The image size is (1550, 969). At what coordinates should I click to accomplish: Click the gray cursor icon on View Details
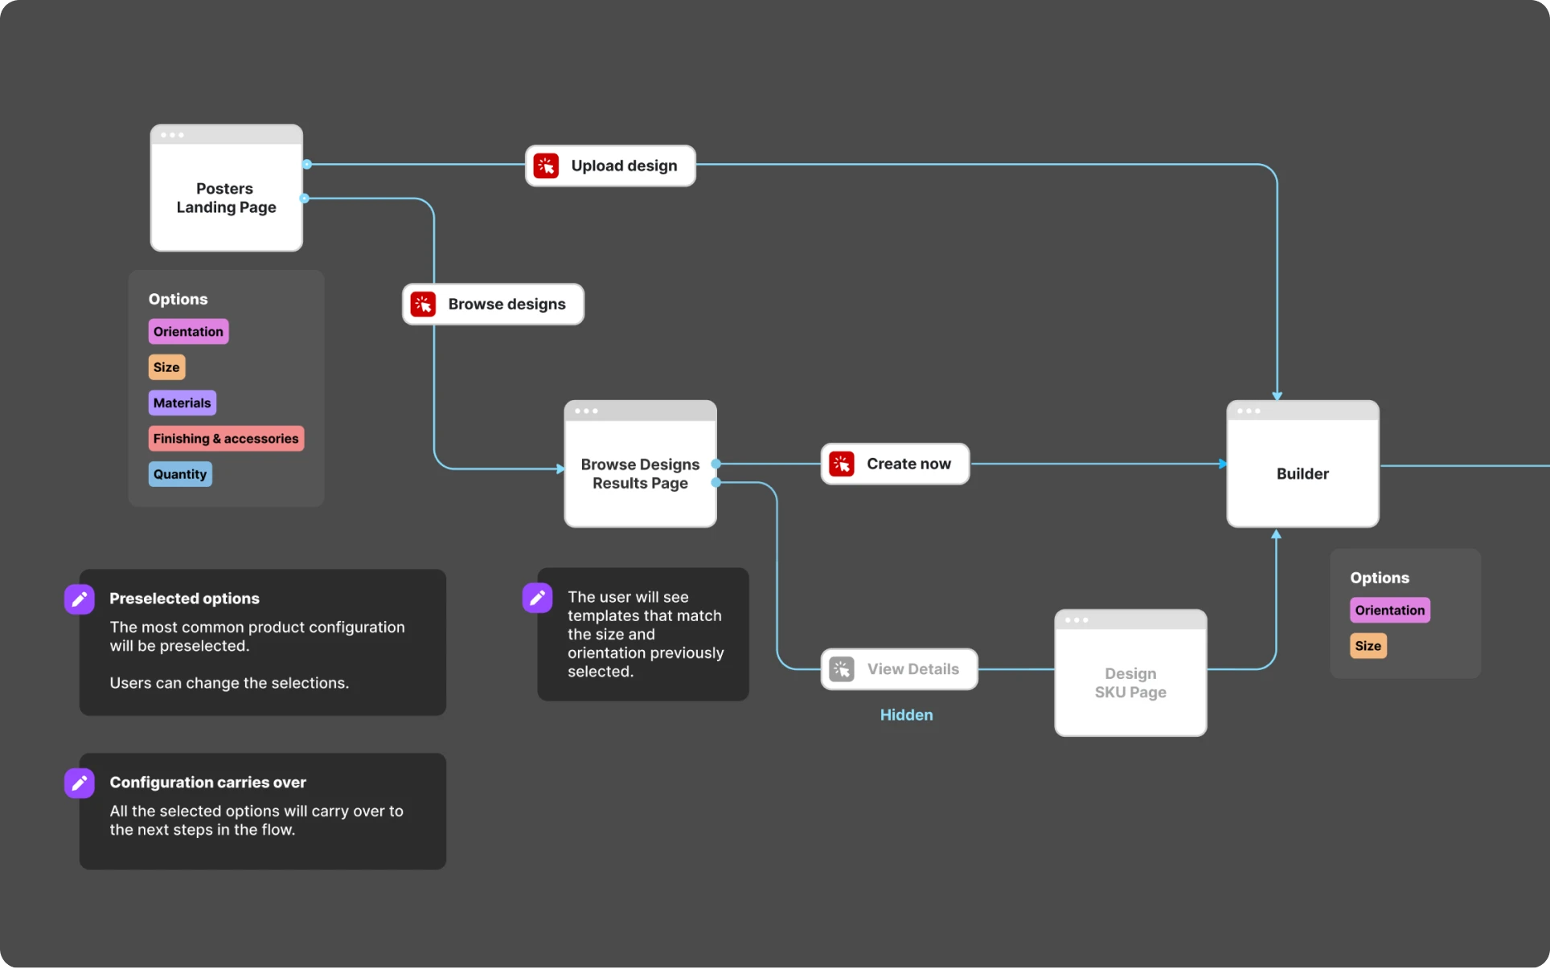point(842,668)
